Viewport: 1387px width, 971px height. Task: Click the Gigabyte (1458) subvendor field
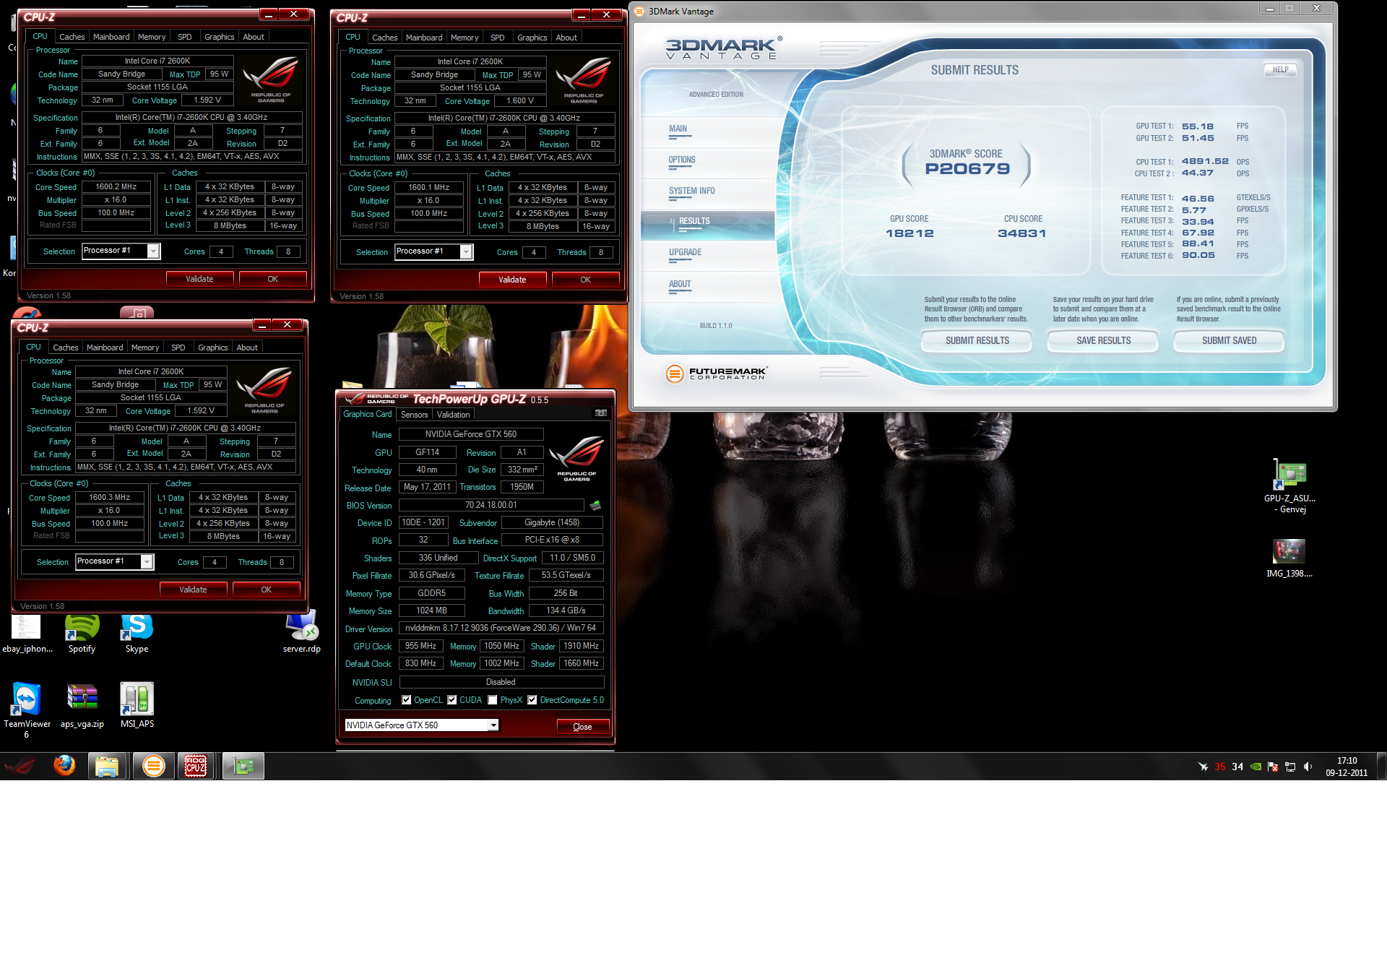(x=552, y=522)
